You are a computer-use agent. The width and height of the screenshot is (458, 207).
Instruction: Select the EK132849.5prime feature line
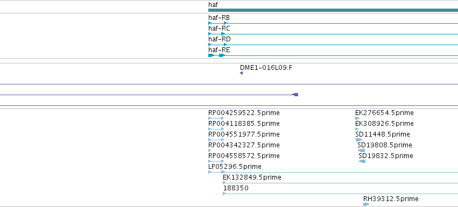(x=340, y=183)
